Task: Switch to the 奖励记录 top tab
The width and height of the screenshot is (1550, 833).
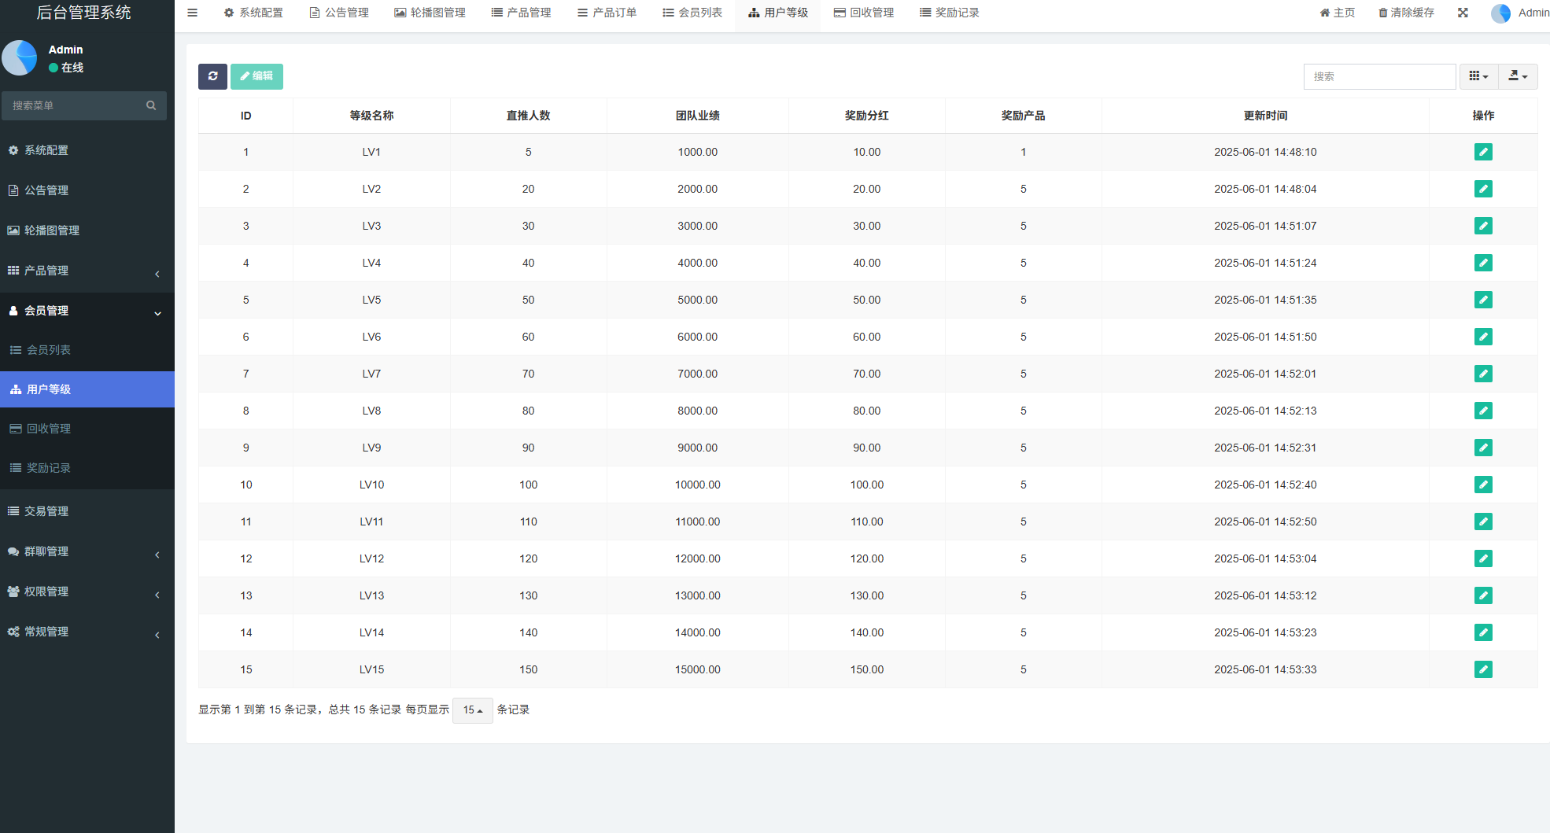Action: [x=949, y=13]
